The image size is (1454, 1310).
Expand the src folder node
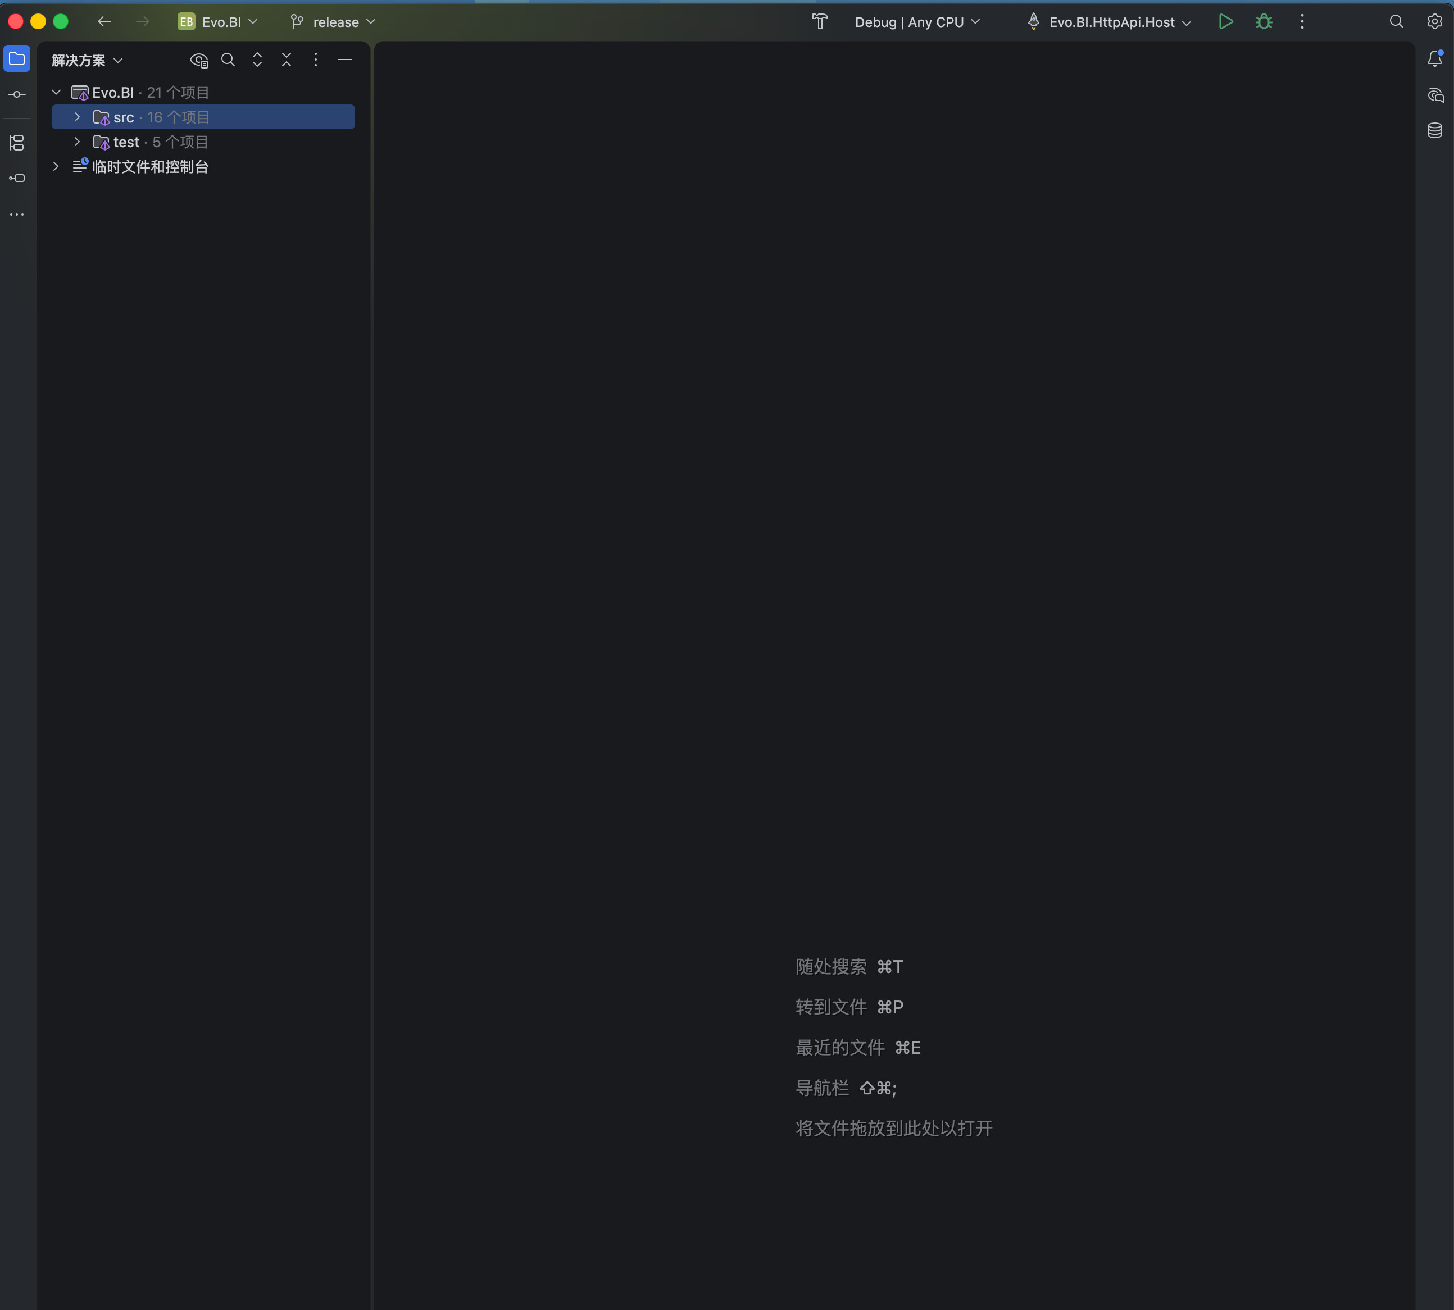tap(77, 117)
